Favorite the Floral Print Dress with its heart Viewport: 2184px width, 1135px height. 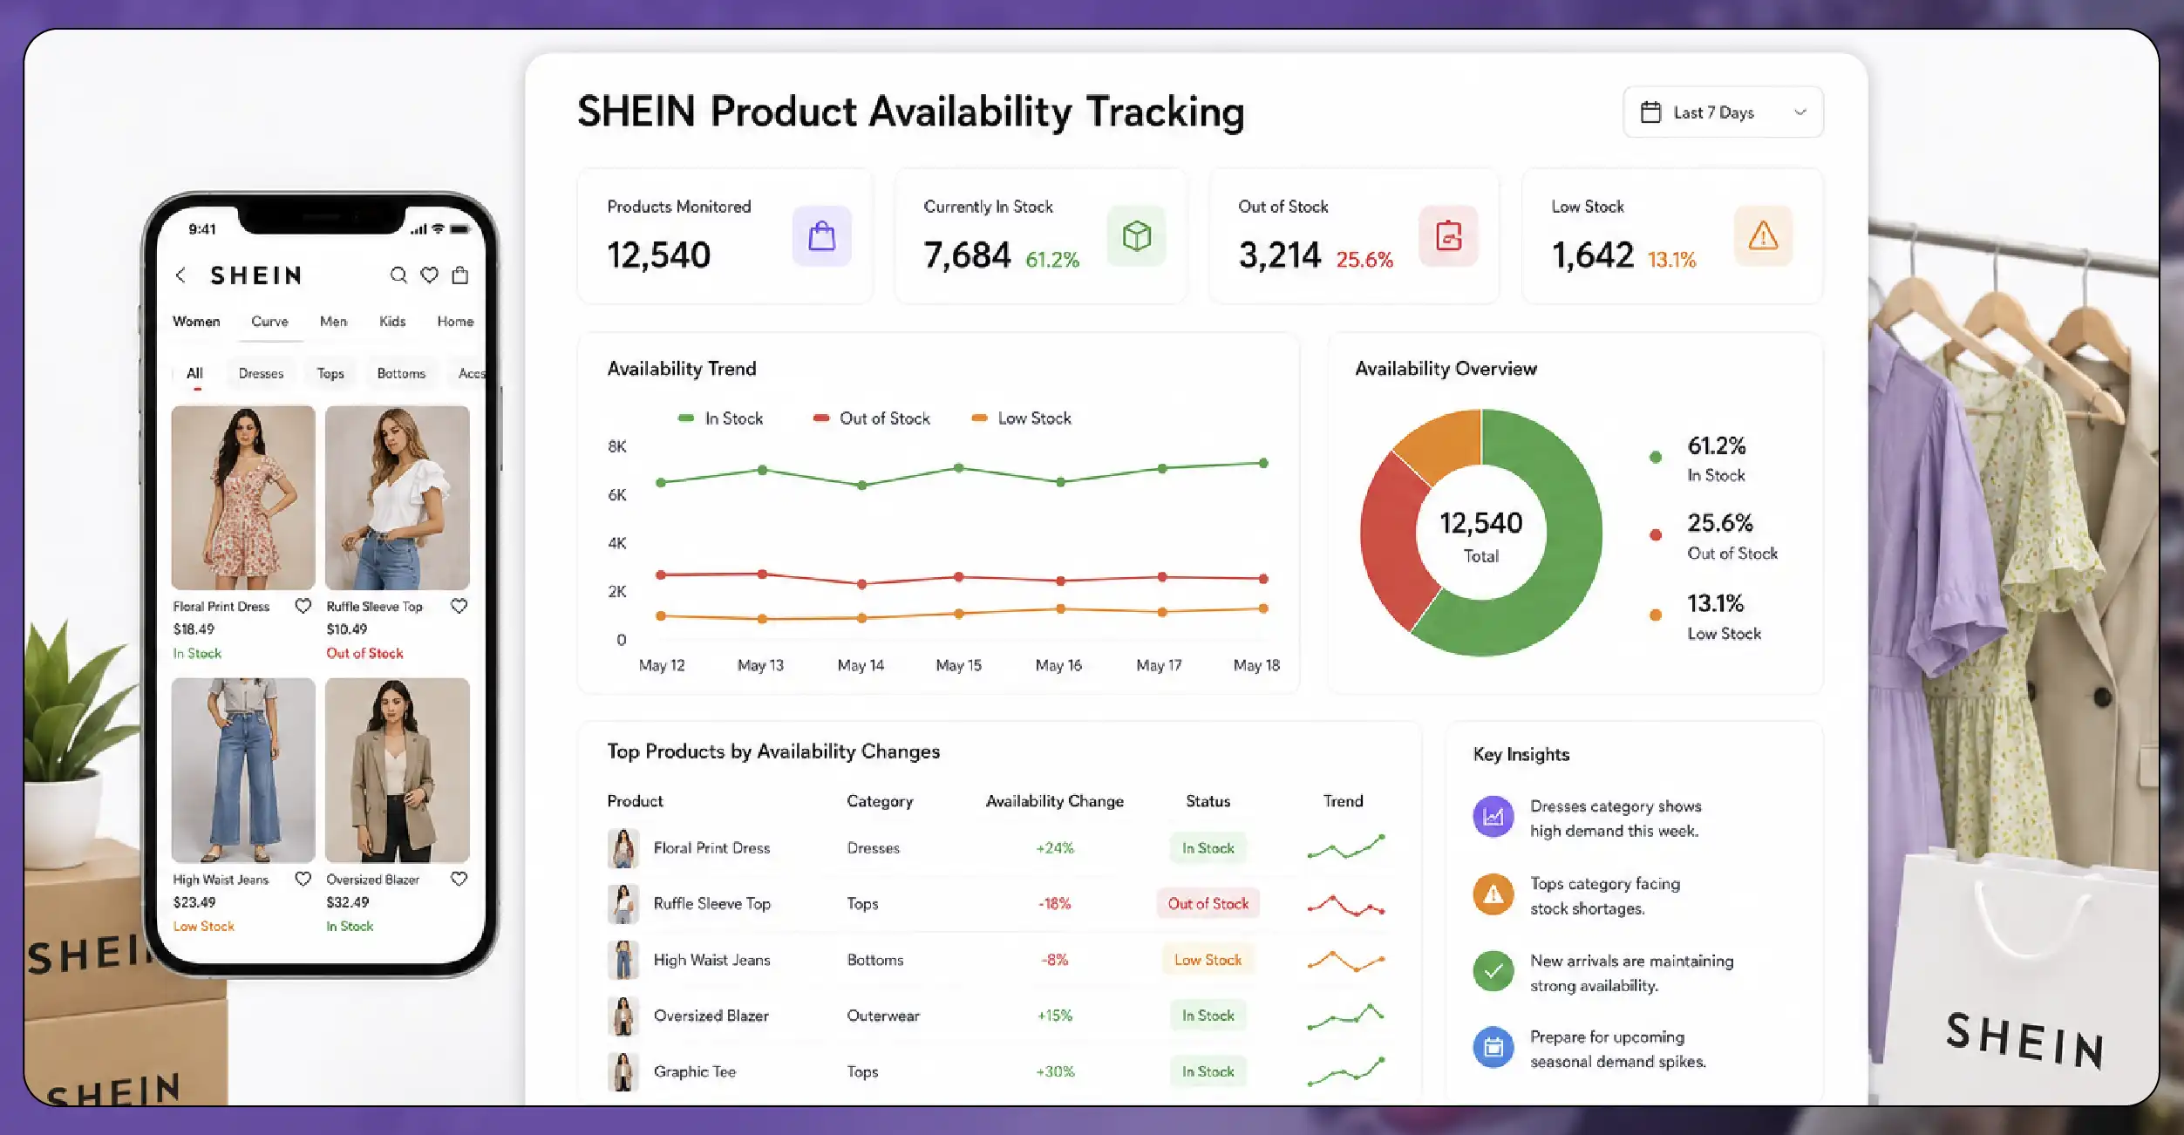303,606
